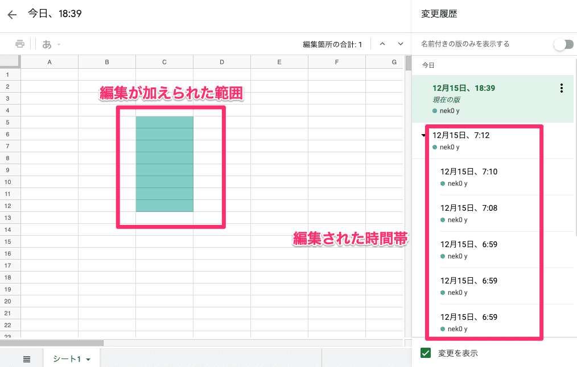The height and width of the screenshot is (367, 577).
Task: Toggle show named versions only switch
Action: coord(563,44)
